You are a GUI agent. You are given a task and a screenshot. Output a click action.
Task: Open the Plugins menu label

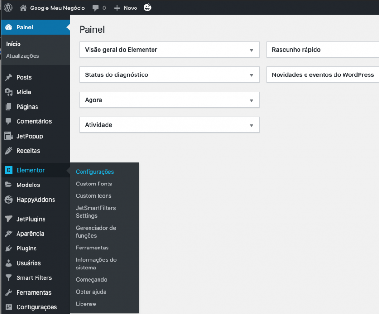click(x=27, y=249)
